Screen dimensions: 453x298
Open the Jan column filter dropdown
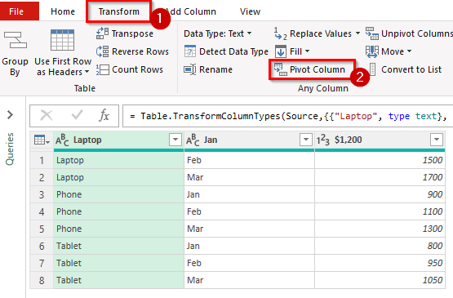click(306, 140)
